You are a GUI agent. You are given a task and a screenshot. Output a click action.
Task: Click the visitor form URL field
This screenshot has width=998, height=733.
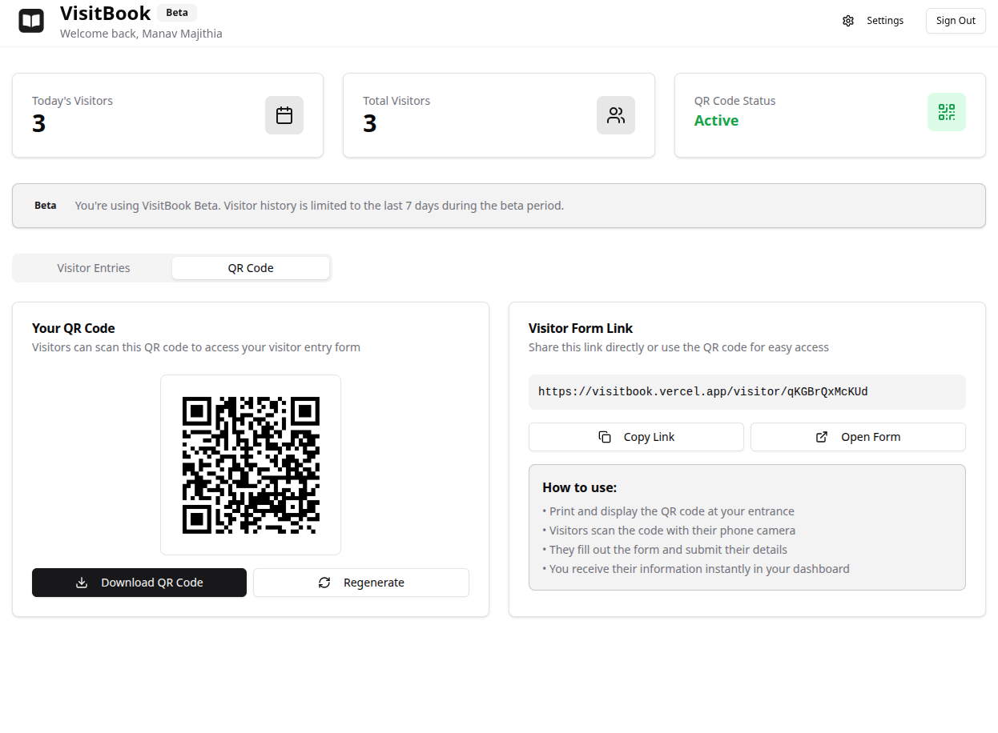(746, 392)
